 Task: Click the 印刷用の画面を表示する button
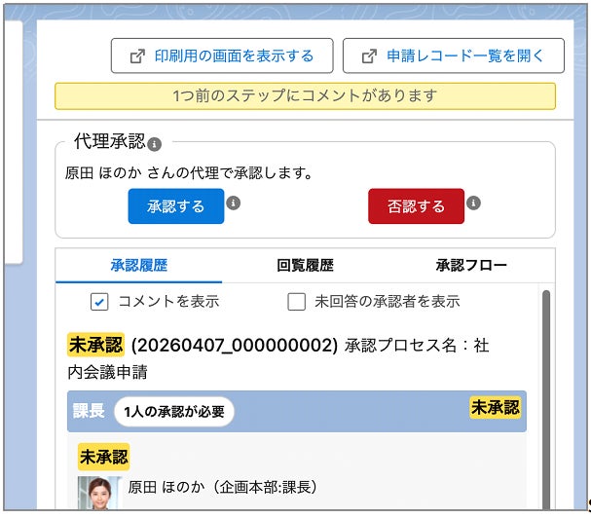tap(222, 55)
